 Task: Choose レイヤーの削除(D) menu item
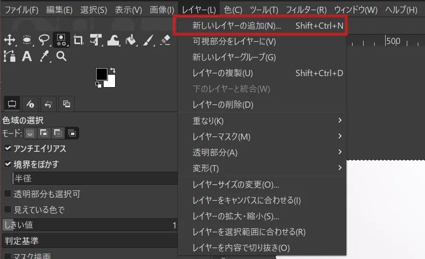tap(262, 104)
